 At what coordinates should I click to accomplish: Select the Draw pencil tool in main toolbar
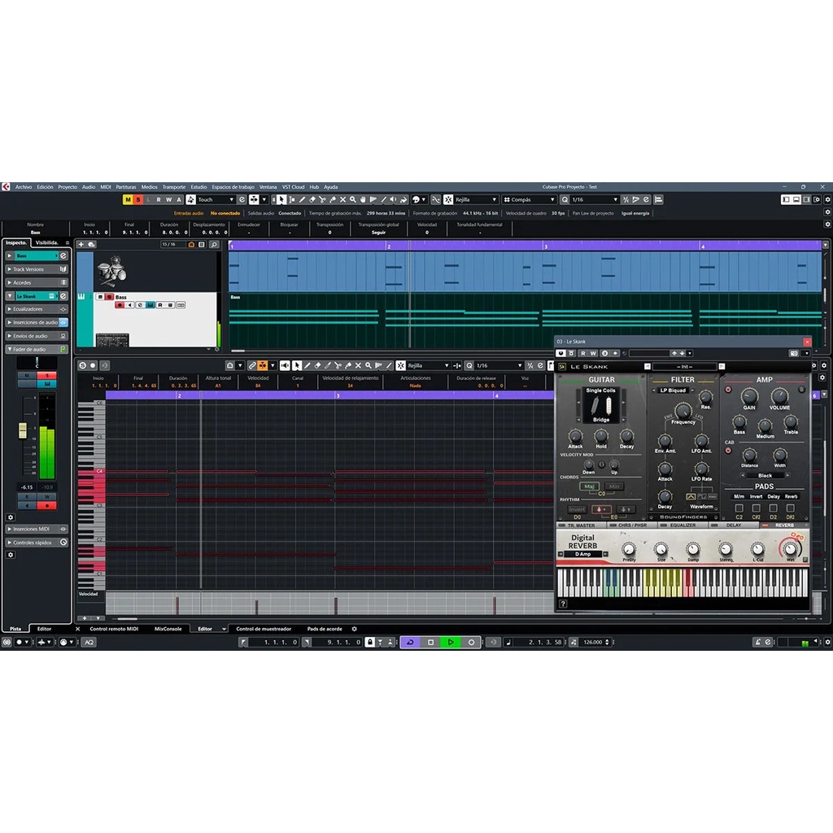point(302,200)
